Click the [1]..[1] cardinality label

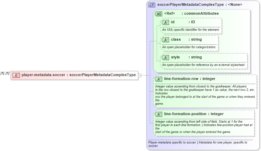[x=5, y=73]
